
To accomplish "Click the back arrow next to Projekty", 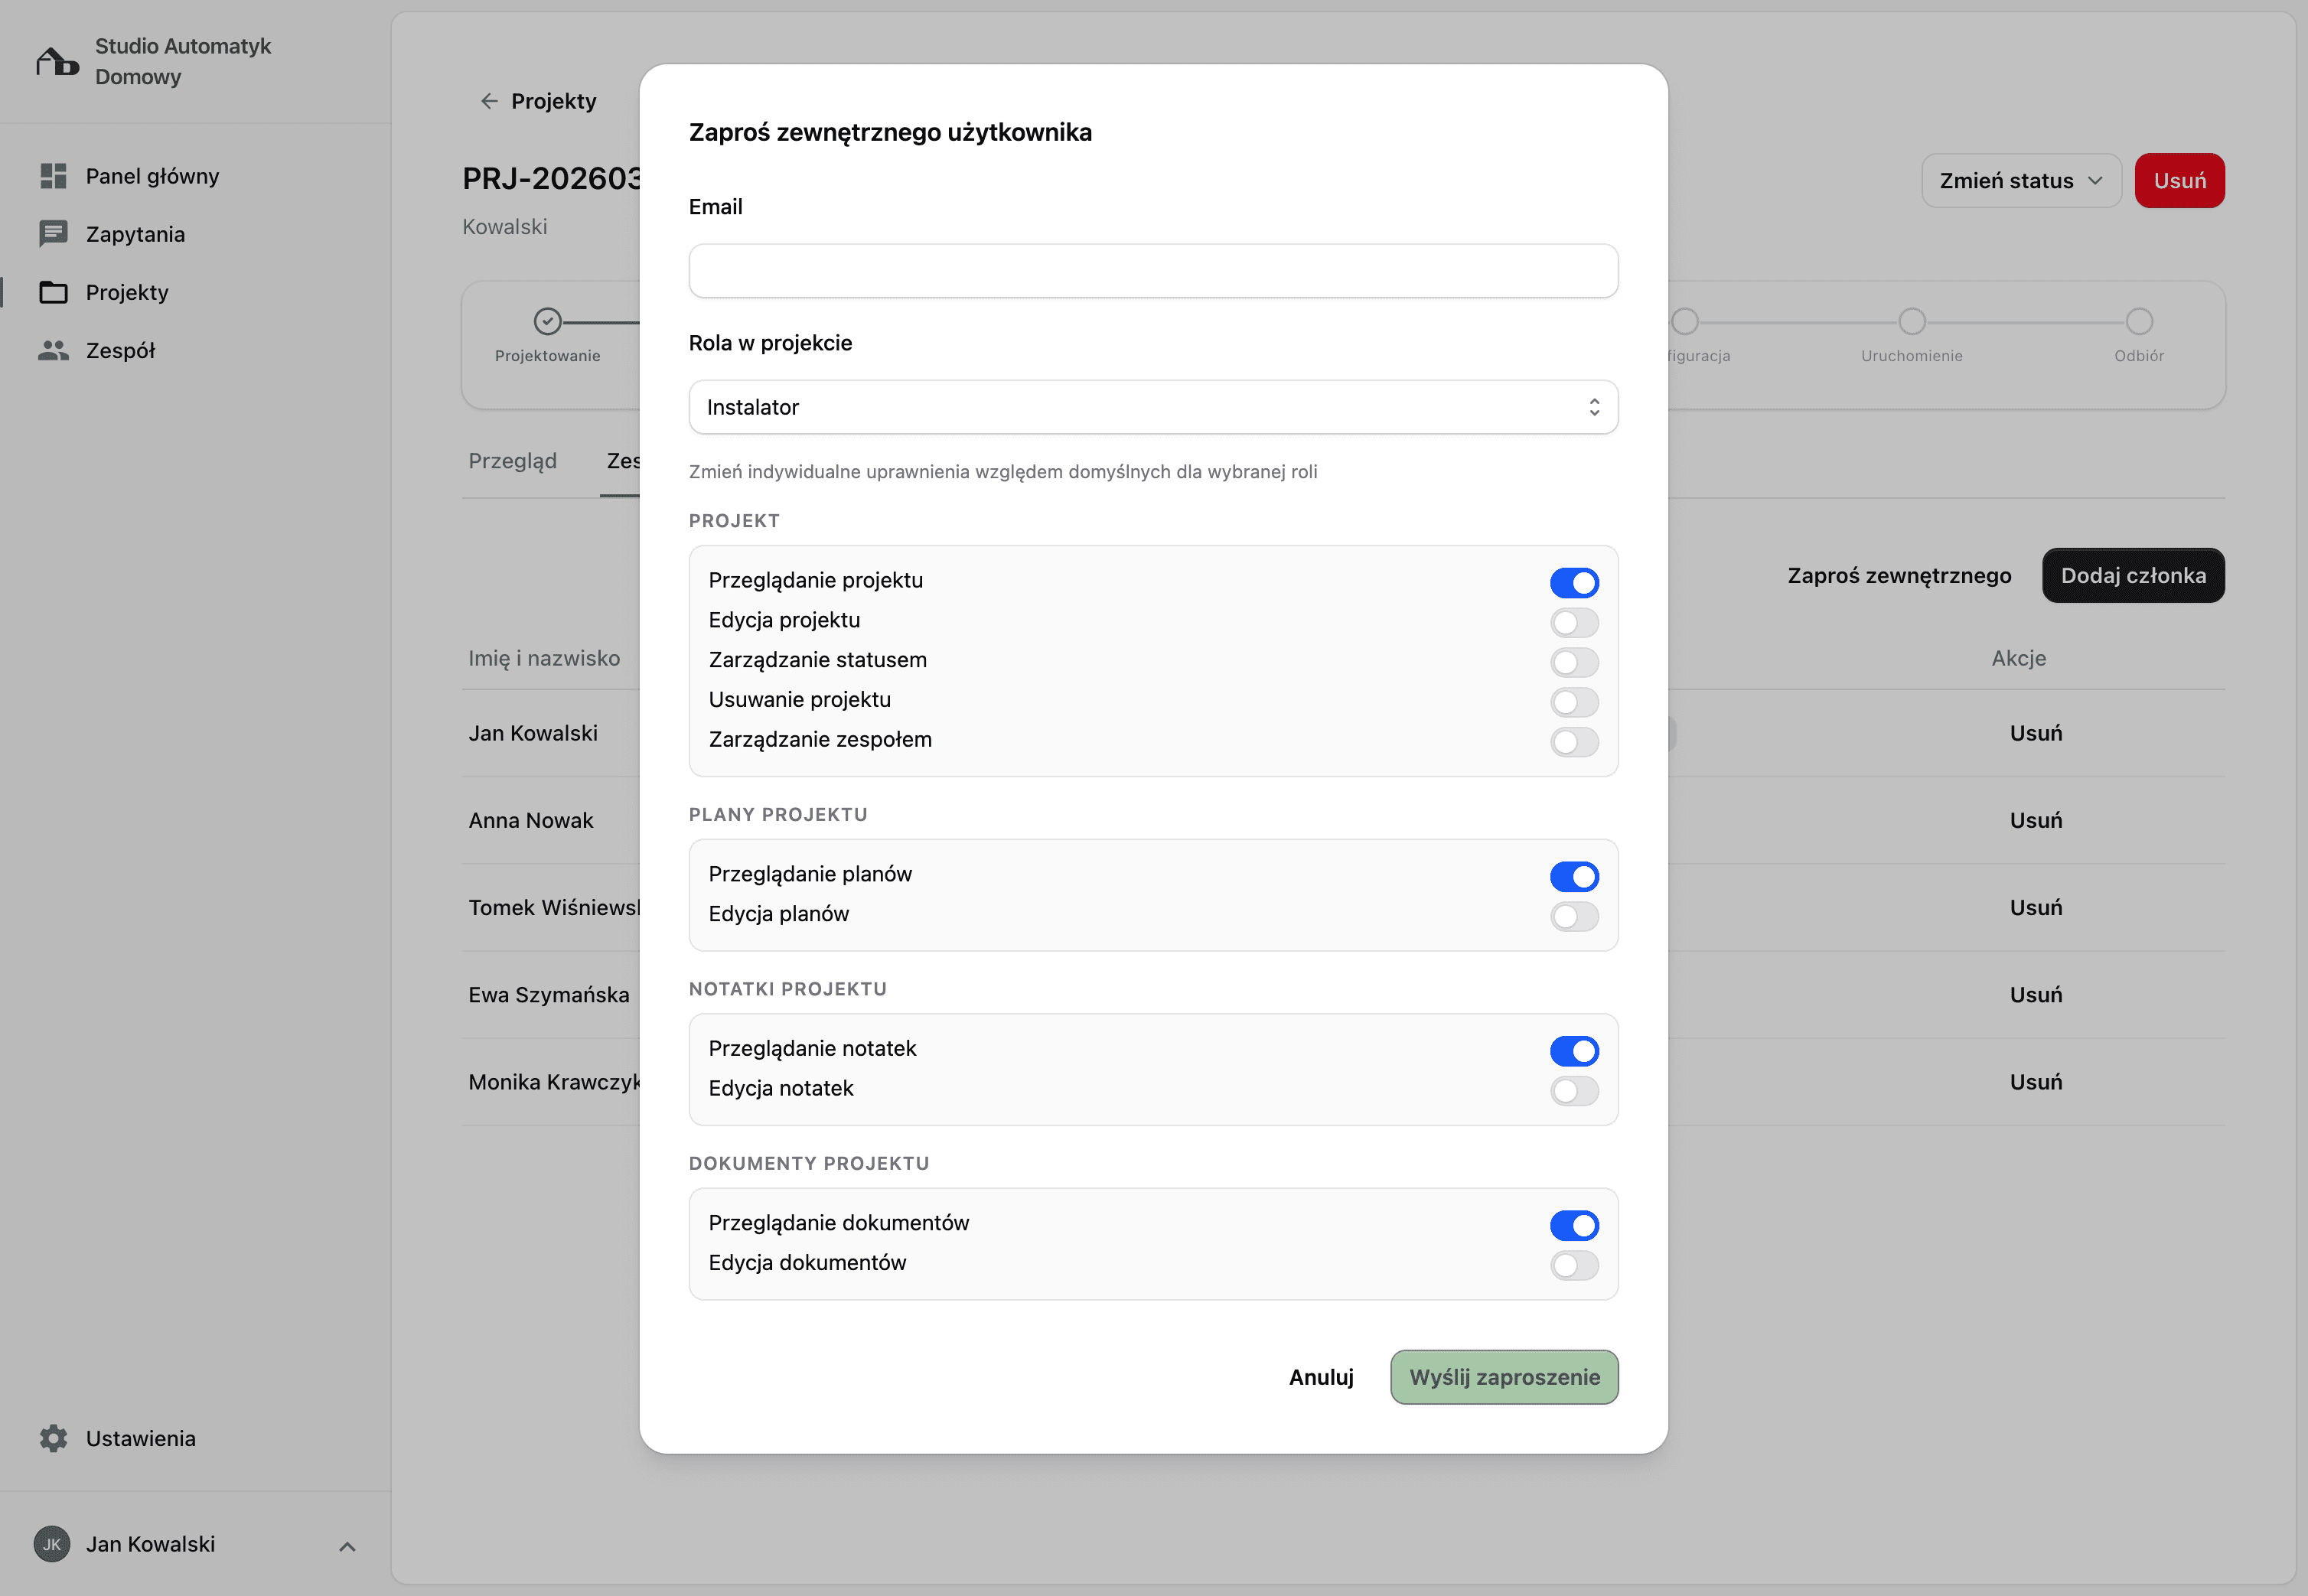I will pos(488,100).
